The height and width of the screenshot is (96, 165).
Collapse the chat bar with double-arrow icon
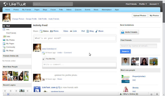tap(157, 94)
